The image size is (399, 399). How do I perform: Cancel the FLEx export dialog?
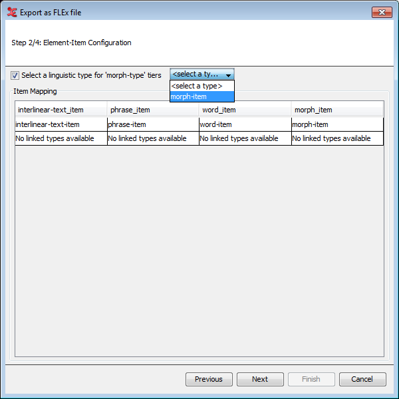(362, 379)
